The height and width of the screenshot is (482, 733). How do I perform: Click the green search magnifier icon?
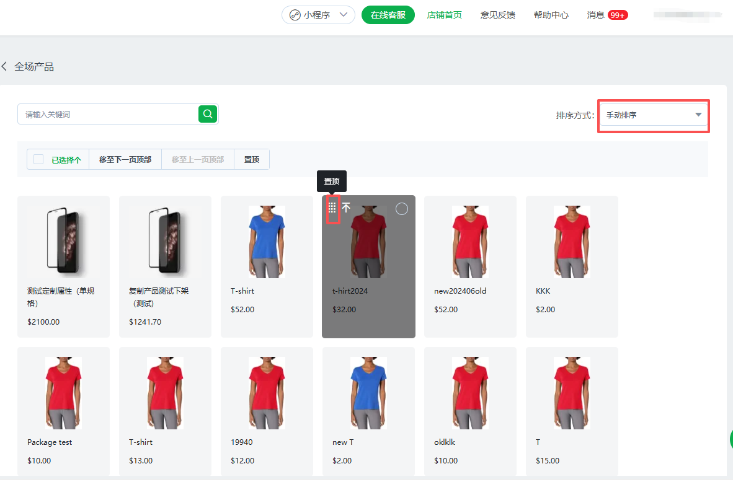[x=208, y=114]
